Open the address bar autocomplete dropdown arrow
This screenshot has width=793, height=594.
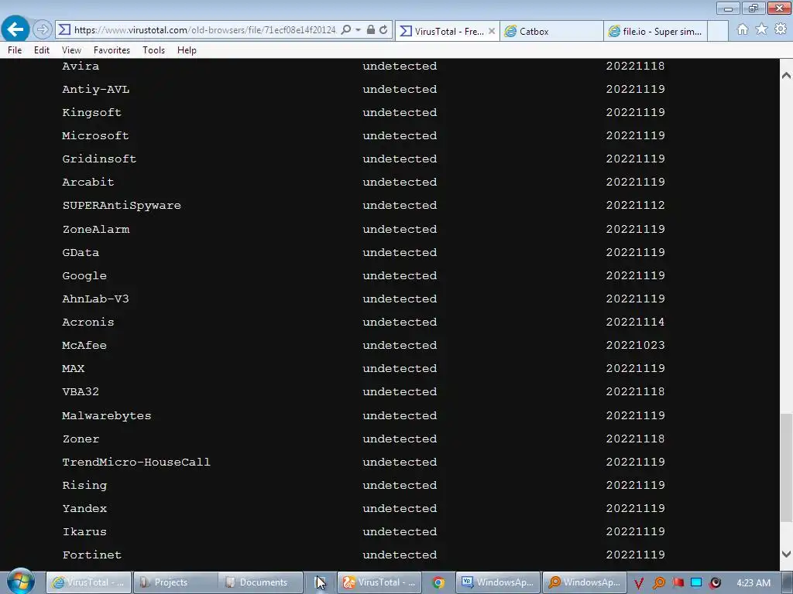pos(358,30)
